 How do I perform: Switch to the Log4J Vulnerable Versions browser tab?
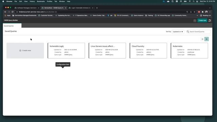coord(81,8)
